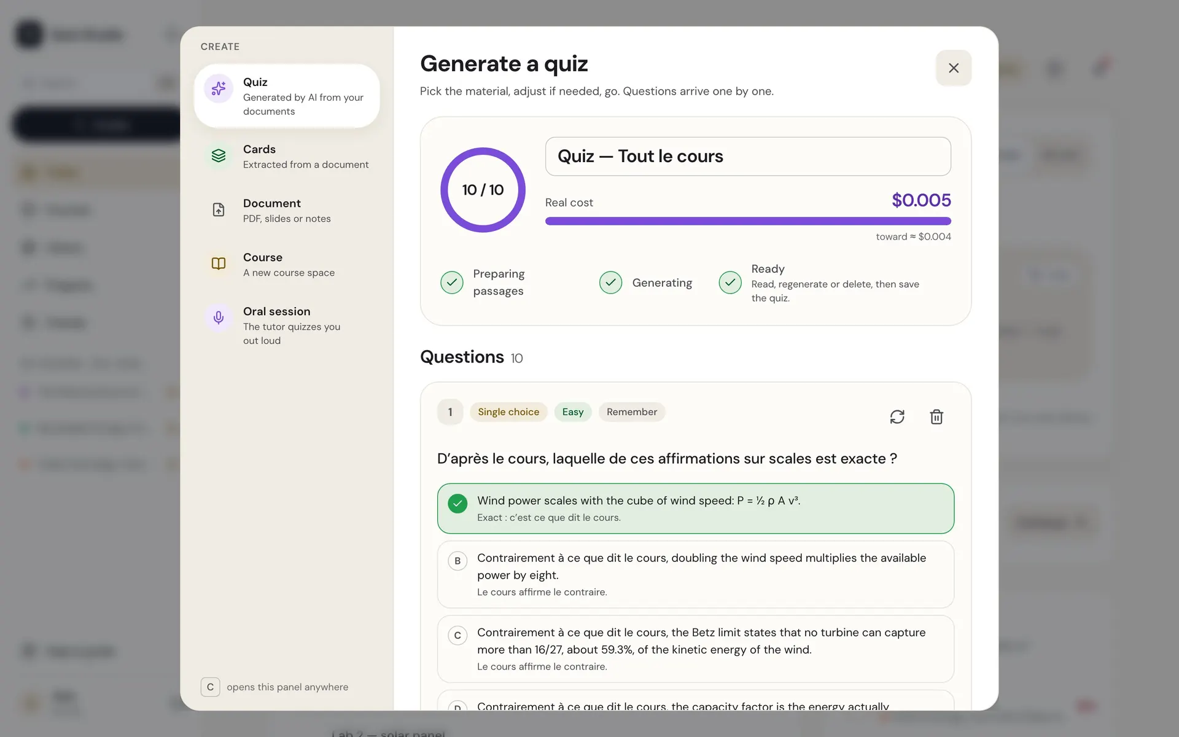Regenerate question 1
The height and width of the screenshot is (737, 1179).
tap(897, 417)
